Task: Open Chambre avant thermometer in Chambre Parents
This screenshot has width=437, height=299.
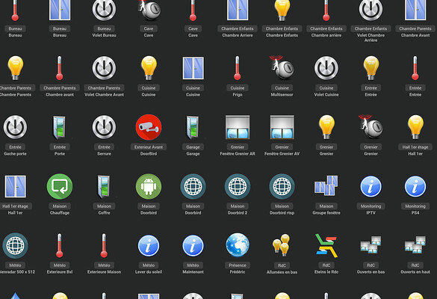Action: (x=59, y=68)
